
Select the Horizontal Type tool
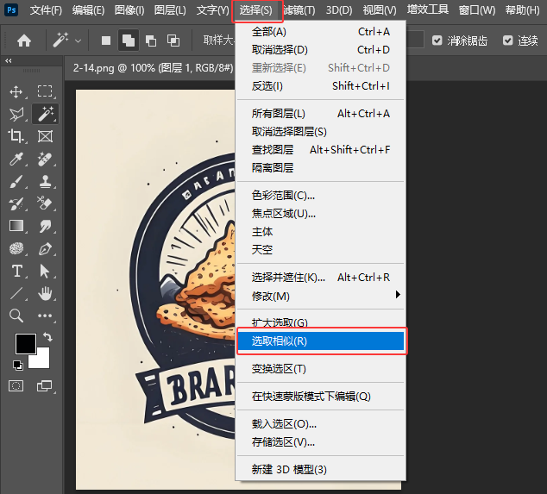tap(16, 271)
